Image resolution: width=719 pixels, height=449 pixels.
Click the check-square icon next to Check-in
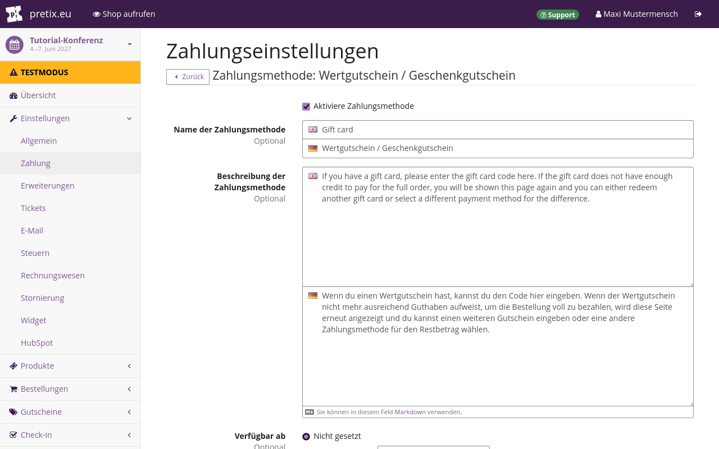pos(14,435)
